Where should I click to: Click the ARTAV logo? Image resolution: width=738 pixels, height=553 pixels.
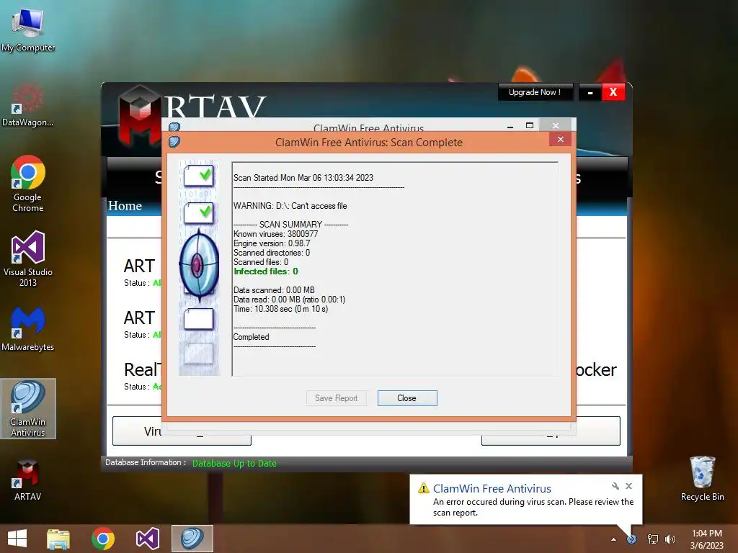[x=140, y=115]
